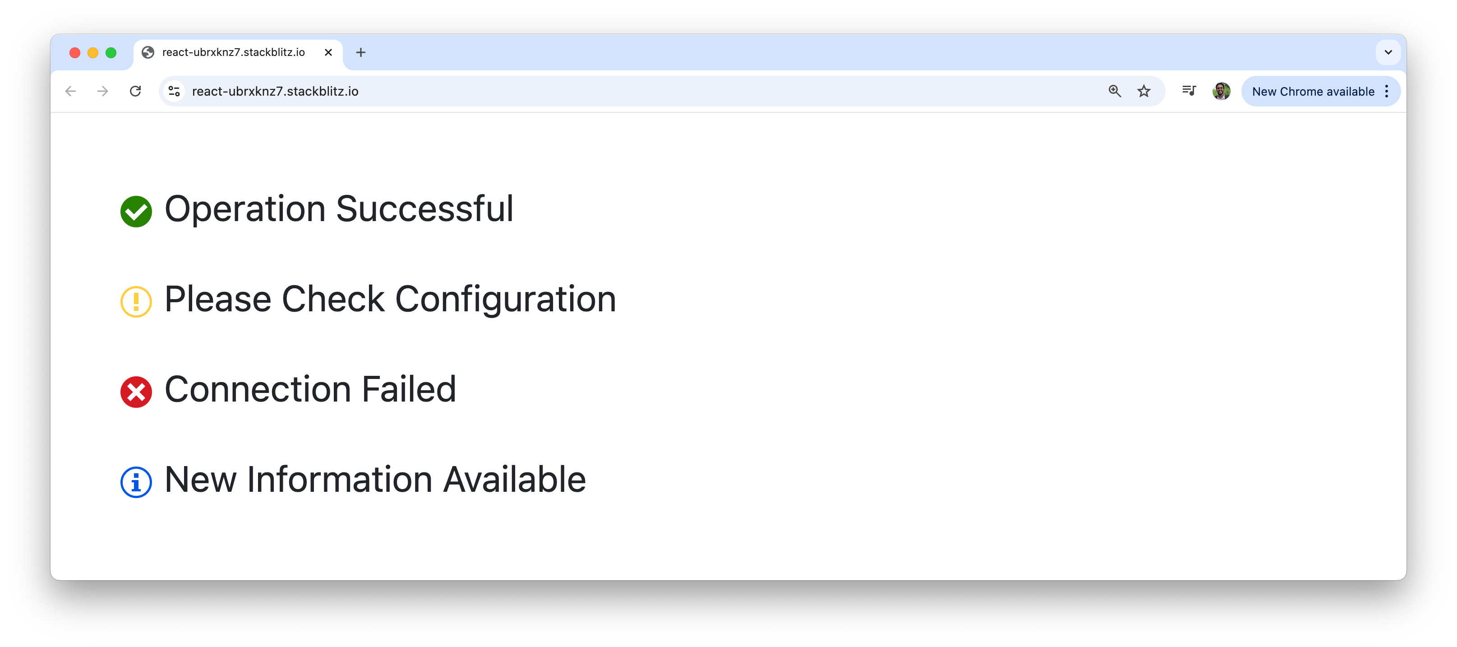
Task: Click the blue information icon
Action: click(136, 481)
